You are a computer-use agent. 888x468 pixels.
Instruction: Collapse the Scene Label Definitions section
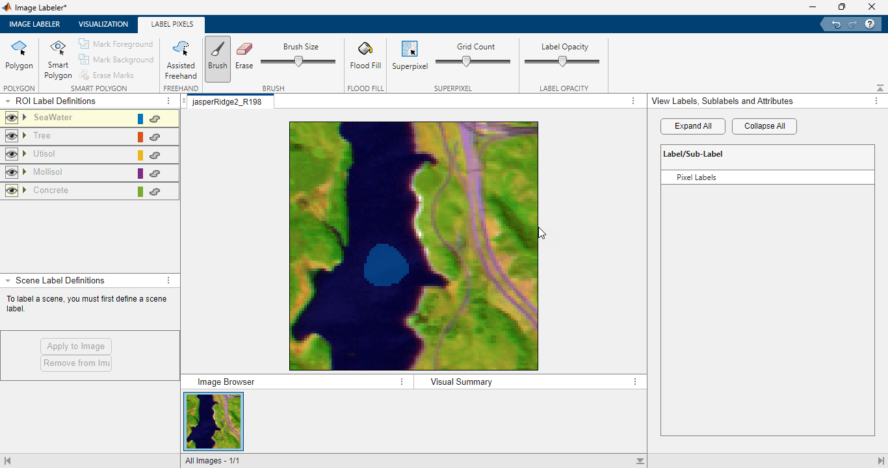(7, 280)
